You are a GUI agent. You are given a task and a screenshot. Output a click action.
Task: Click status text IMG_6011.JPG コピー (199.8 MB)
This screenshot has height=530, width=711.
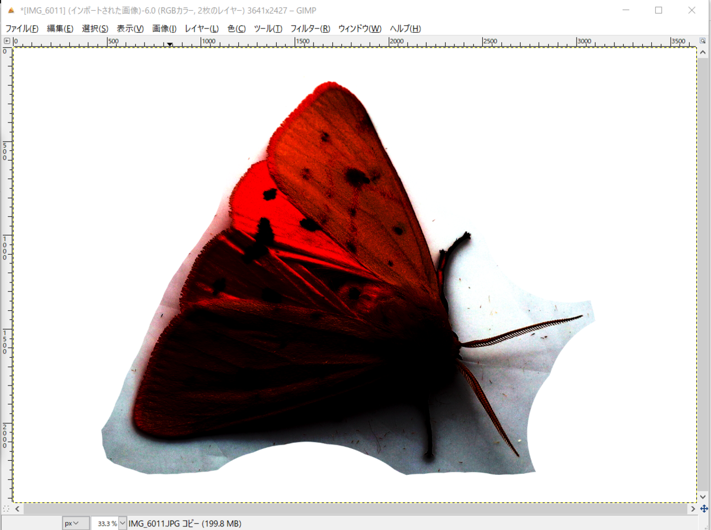(x=185, y=523)
